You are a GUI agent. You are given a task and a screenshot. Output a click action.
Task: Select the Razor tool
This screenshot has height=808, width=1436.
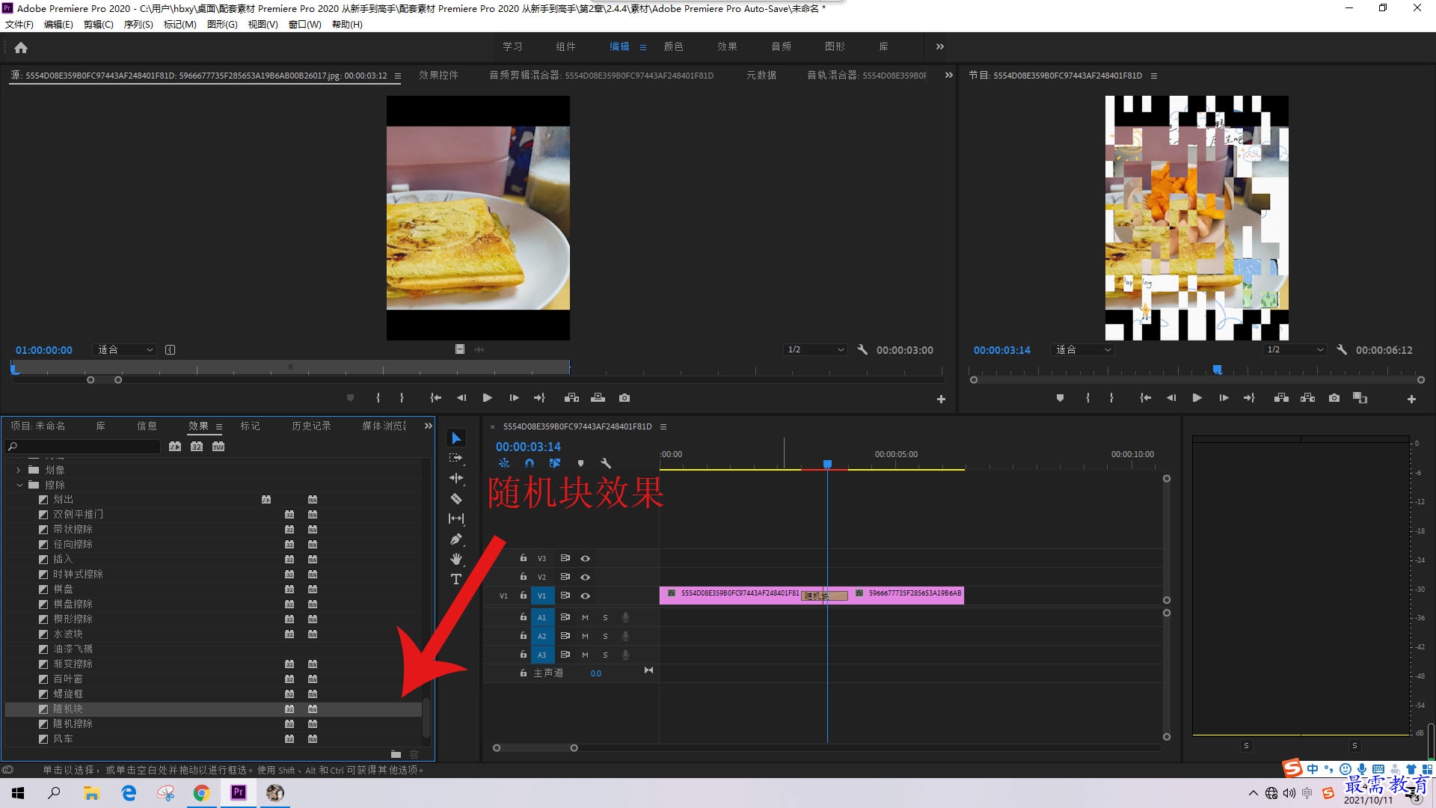pyautogui.click(x=456, y=498)
